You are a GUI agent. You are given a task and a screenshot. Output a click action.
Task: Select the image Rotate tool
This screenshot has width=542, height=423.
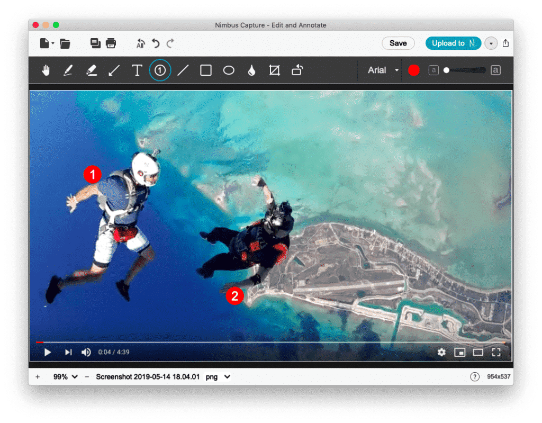[297, 70]
